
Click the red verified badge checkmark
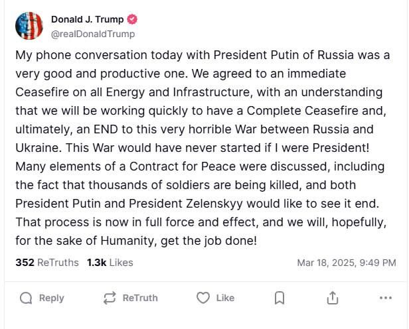[132, 20]
